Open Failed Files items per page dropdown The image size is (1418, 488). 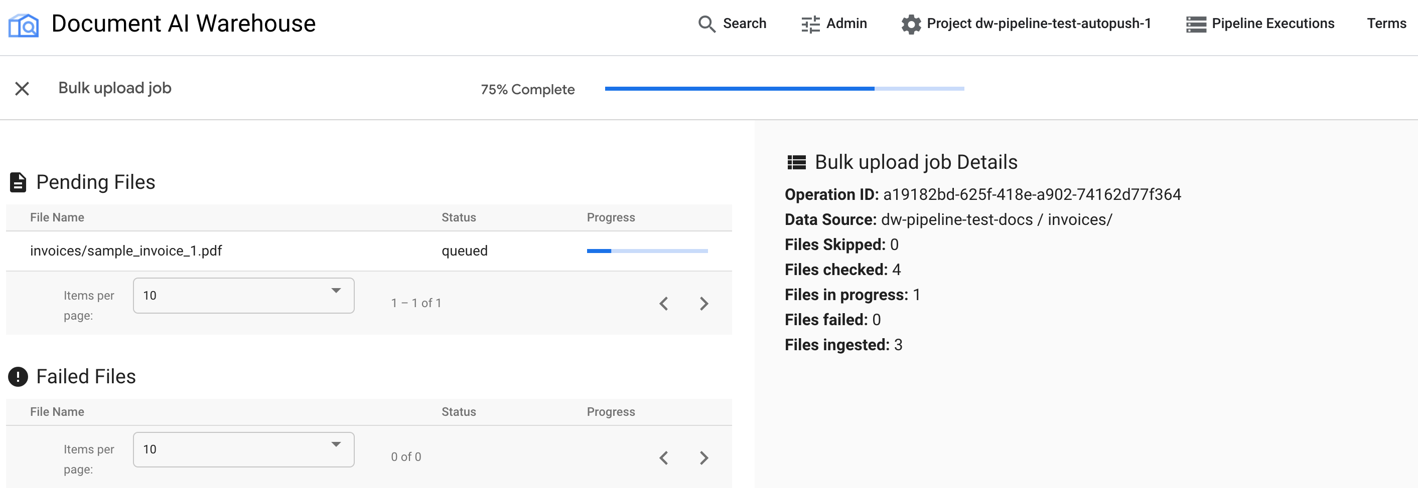[x=243, y=449]
